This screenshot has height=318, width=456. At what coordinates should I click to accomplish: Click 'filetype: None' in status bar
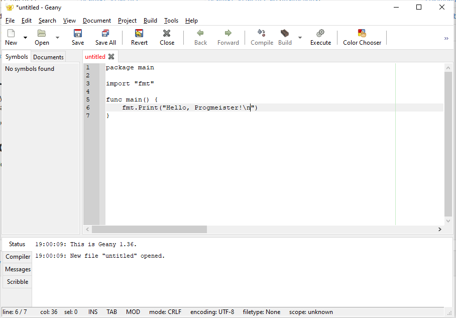[x=262, y=312]
